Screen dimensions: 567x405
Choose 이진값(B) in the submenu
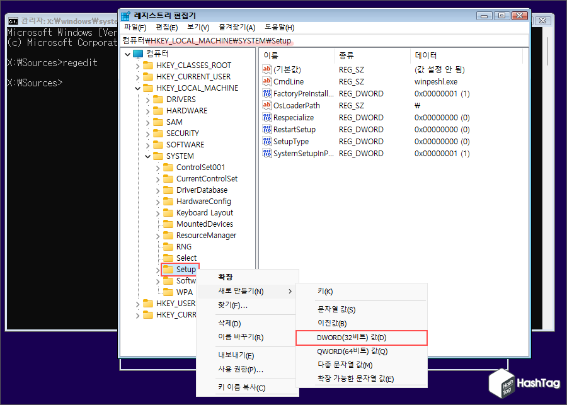click(x=362, y=323)
